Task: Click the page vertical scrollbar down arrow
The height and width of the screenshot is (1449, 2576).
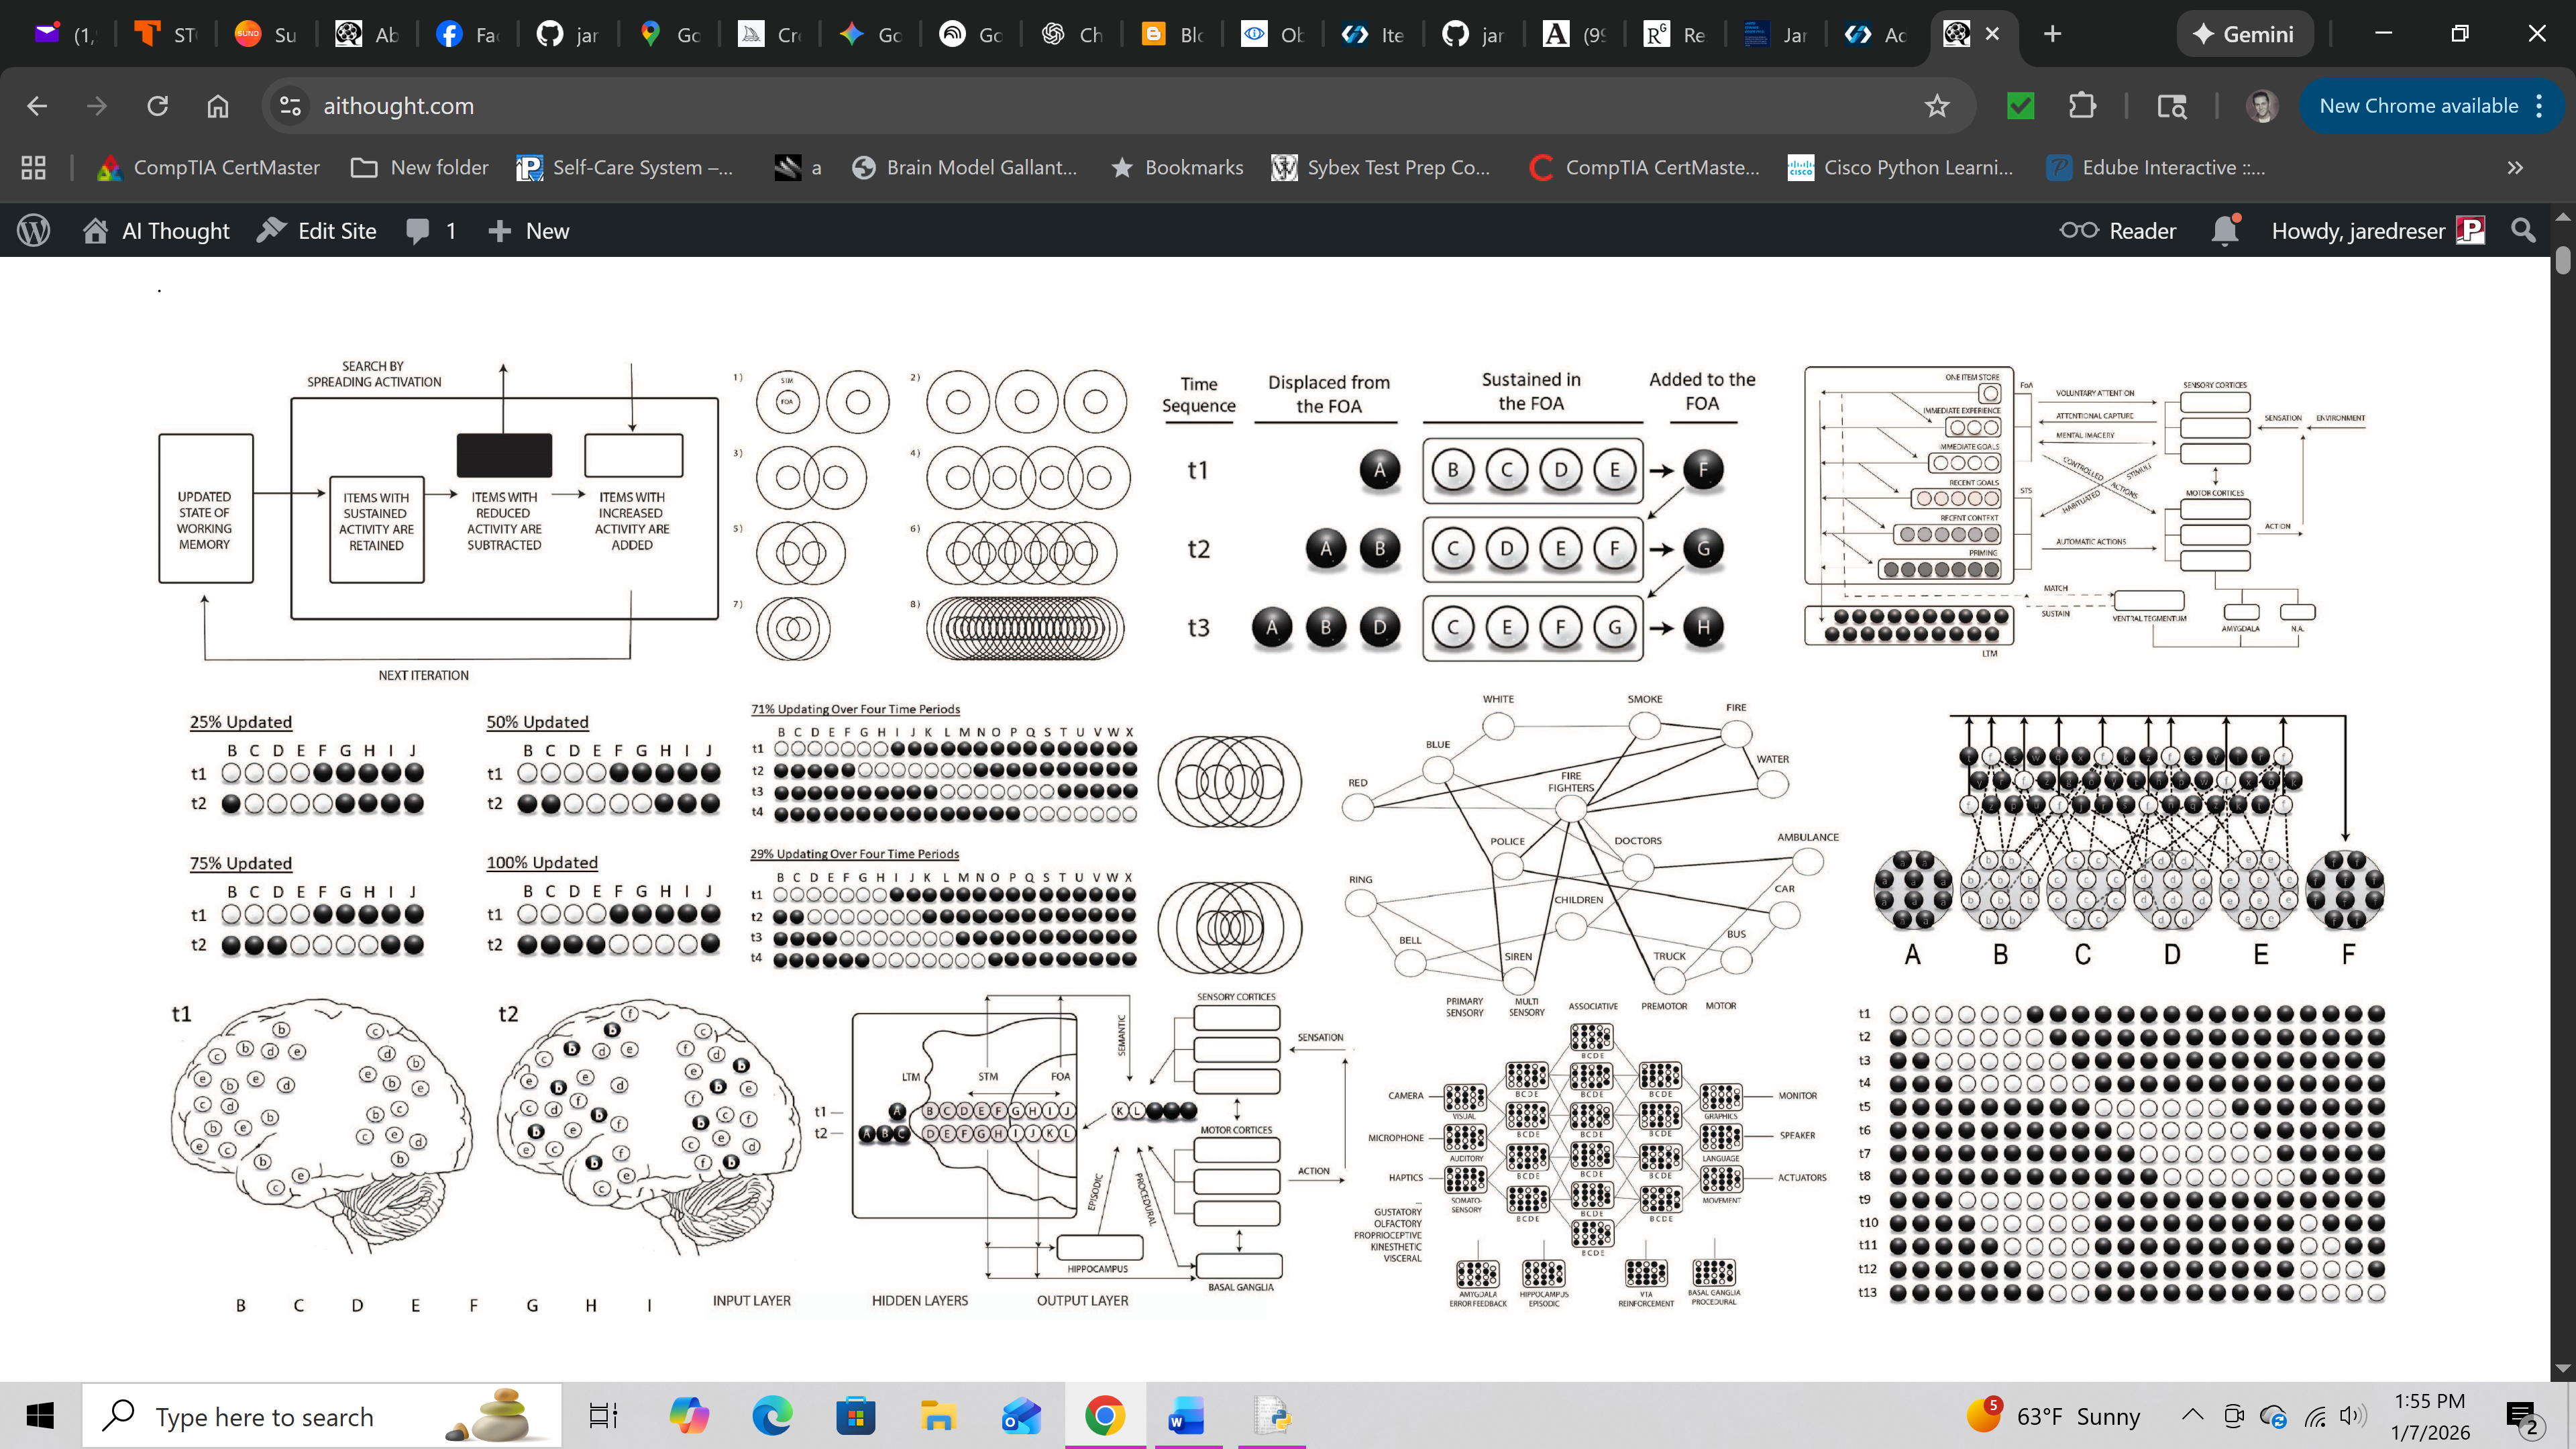Action: pyautogui.click(x=2562, y=1368)
